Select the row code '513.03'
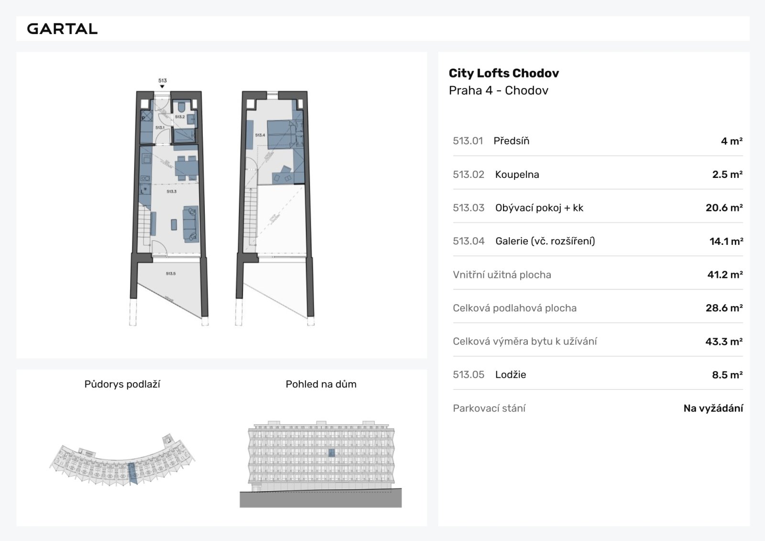Screen dimensions: 765x541 tap(469, 208)
